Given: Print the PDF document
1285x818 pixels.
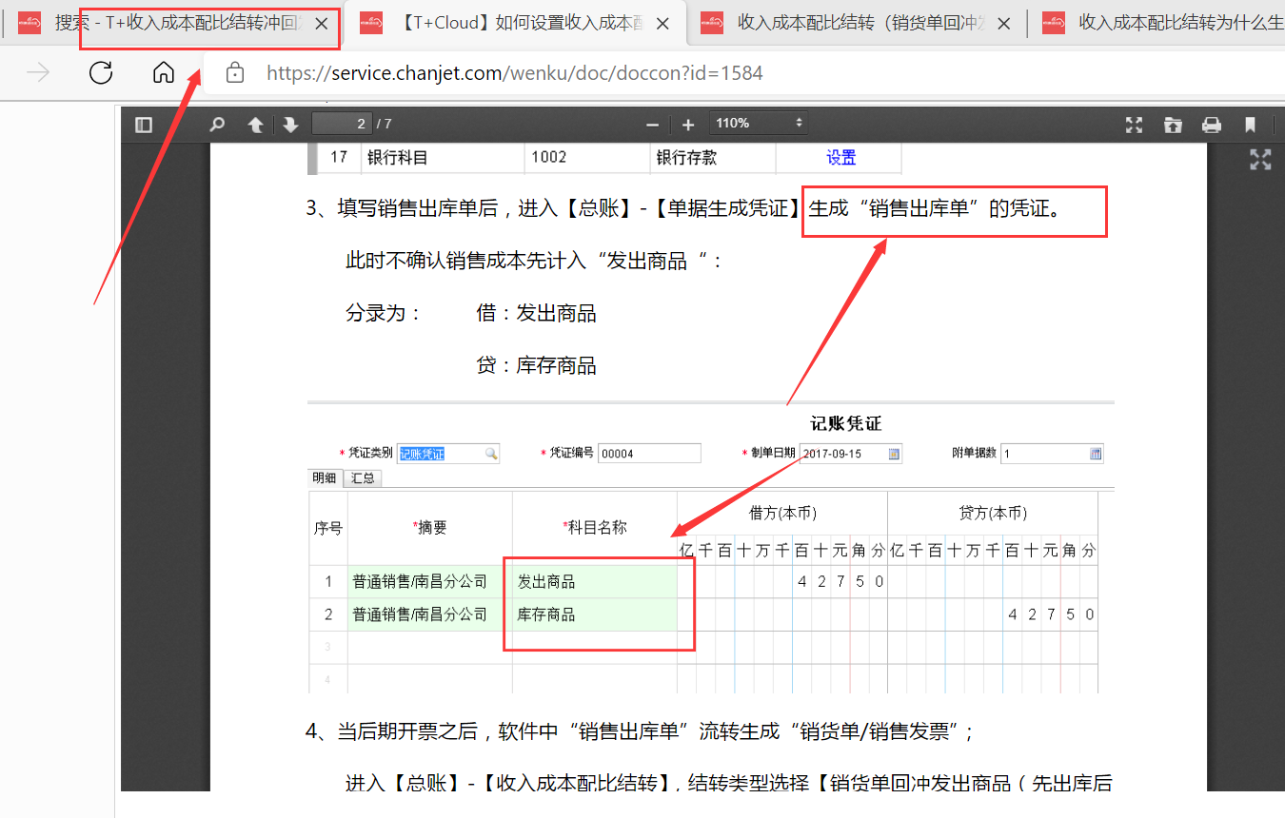Looking at the screenshot, I should 1211,125.
